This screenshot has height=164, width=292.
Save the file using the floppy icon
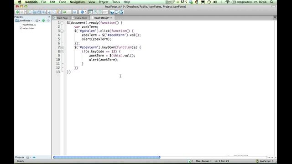(39, 12)
